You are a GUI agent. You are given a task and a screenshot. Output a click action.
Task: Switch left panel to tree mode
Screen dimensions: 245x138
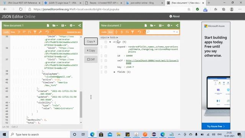[13, 32]
